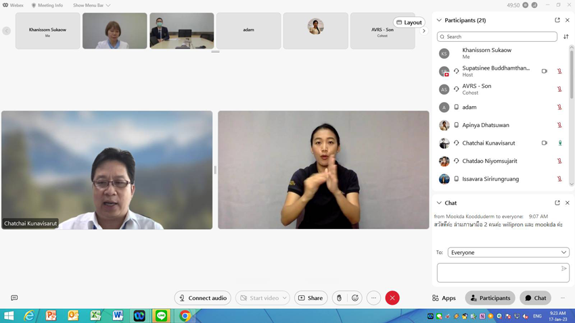Screen dimensions: 575x323
Task: Open more meeting options
Action: pyautogui.click(x=373, y=298)
